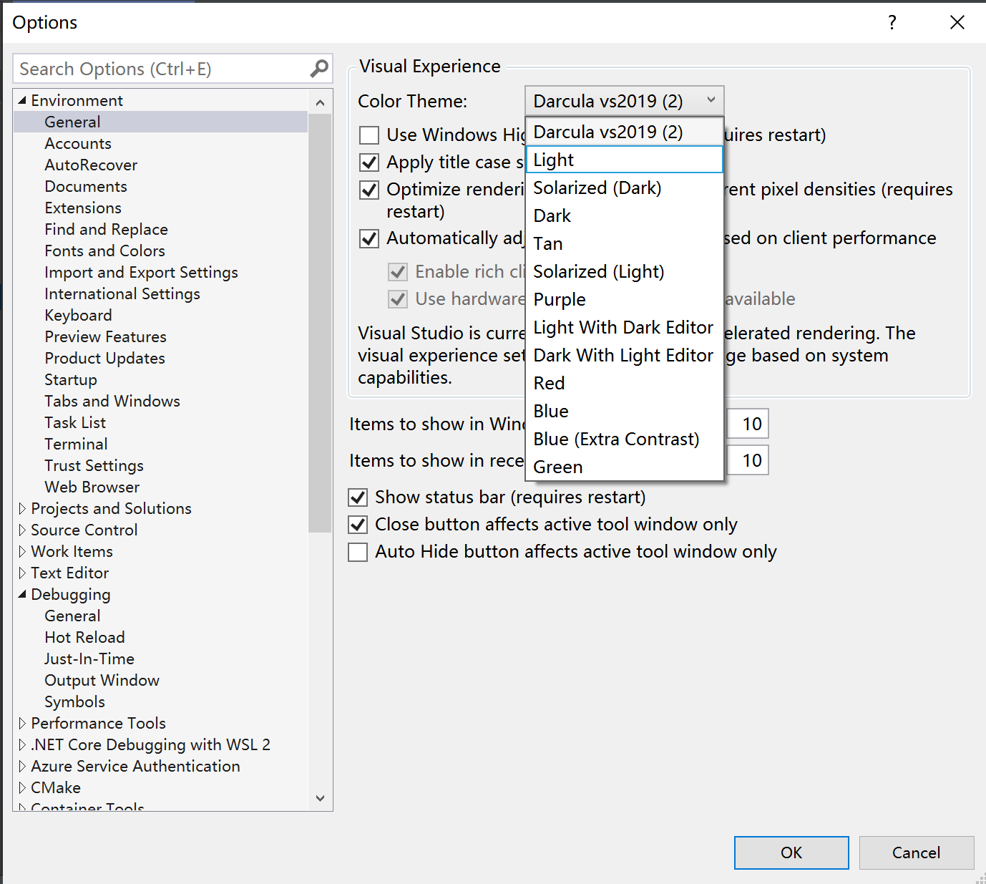This screenshot has height=884, width=986.
Task: Toggle Enable rich client checkbox
Action: click(398, 272)
